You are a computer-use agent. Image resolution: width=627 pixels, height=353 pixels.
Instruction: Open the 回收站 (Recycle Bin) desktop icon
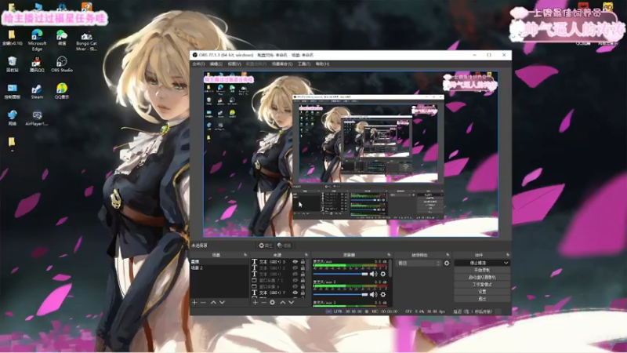tap(13, 64)
